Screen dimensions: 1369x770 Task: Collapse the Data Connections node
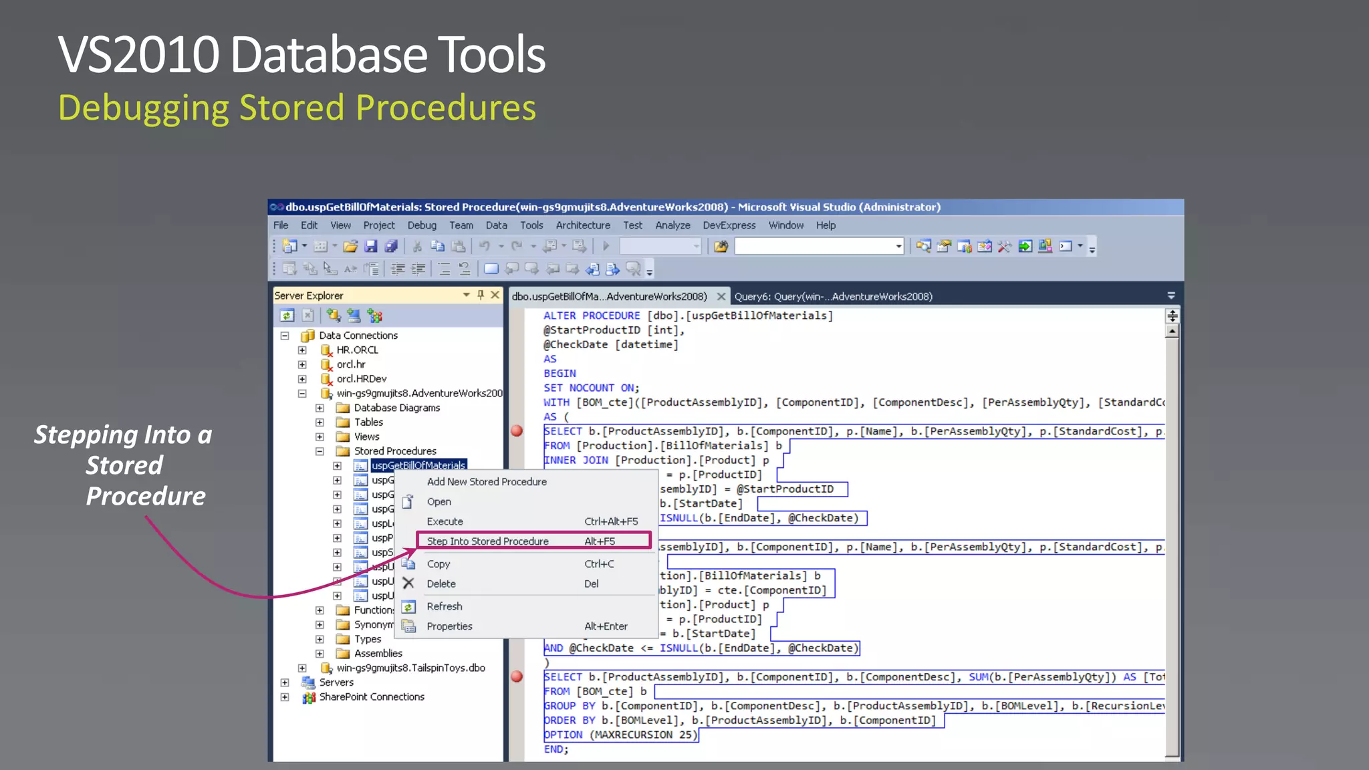click(x=285, y=336)
